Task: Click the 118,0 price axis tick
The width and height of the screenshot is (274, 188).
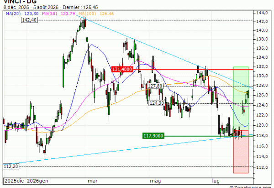Action: click(262, 135)
